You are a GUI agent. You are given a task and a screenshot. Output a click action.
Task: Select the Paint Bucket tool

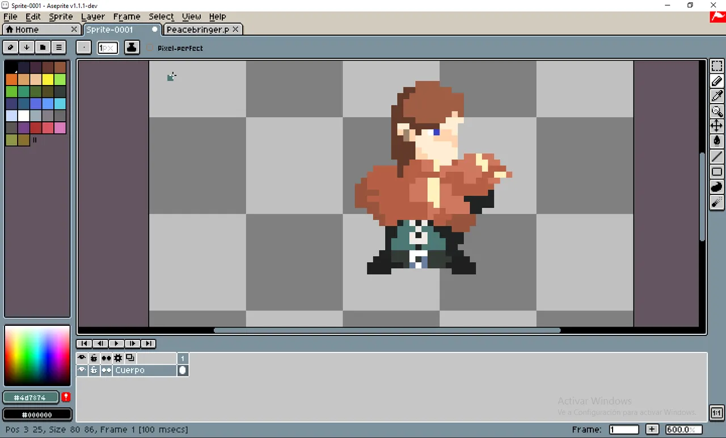[716, 141]
